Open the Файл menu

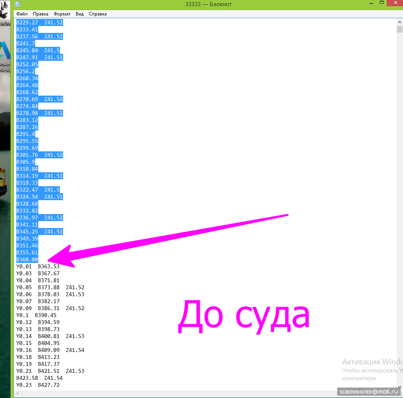[x=22, y=14]
